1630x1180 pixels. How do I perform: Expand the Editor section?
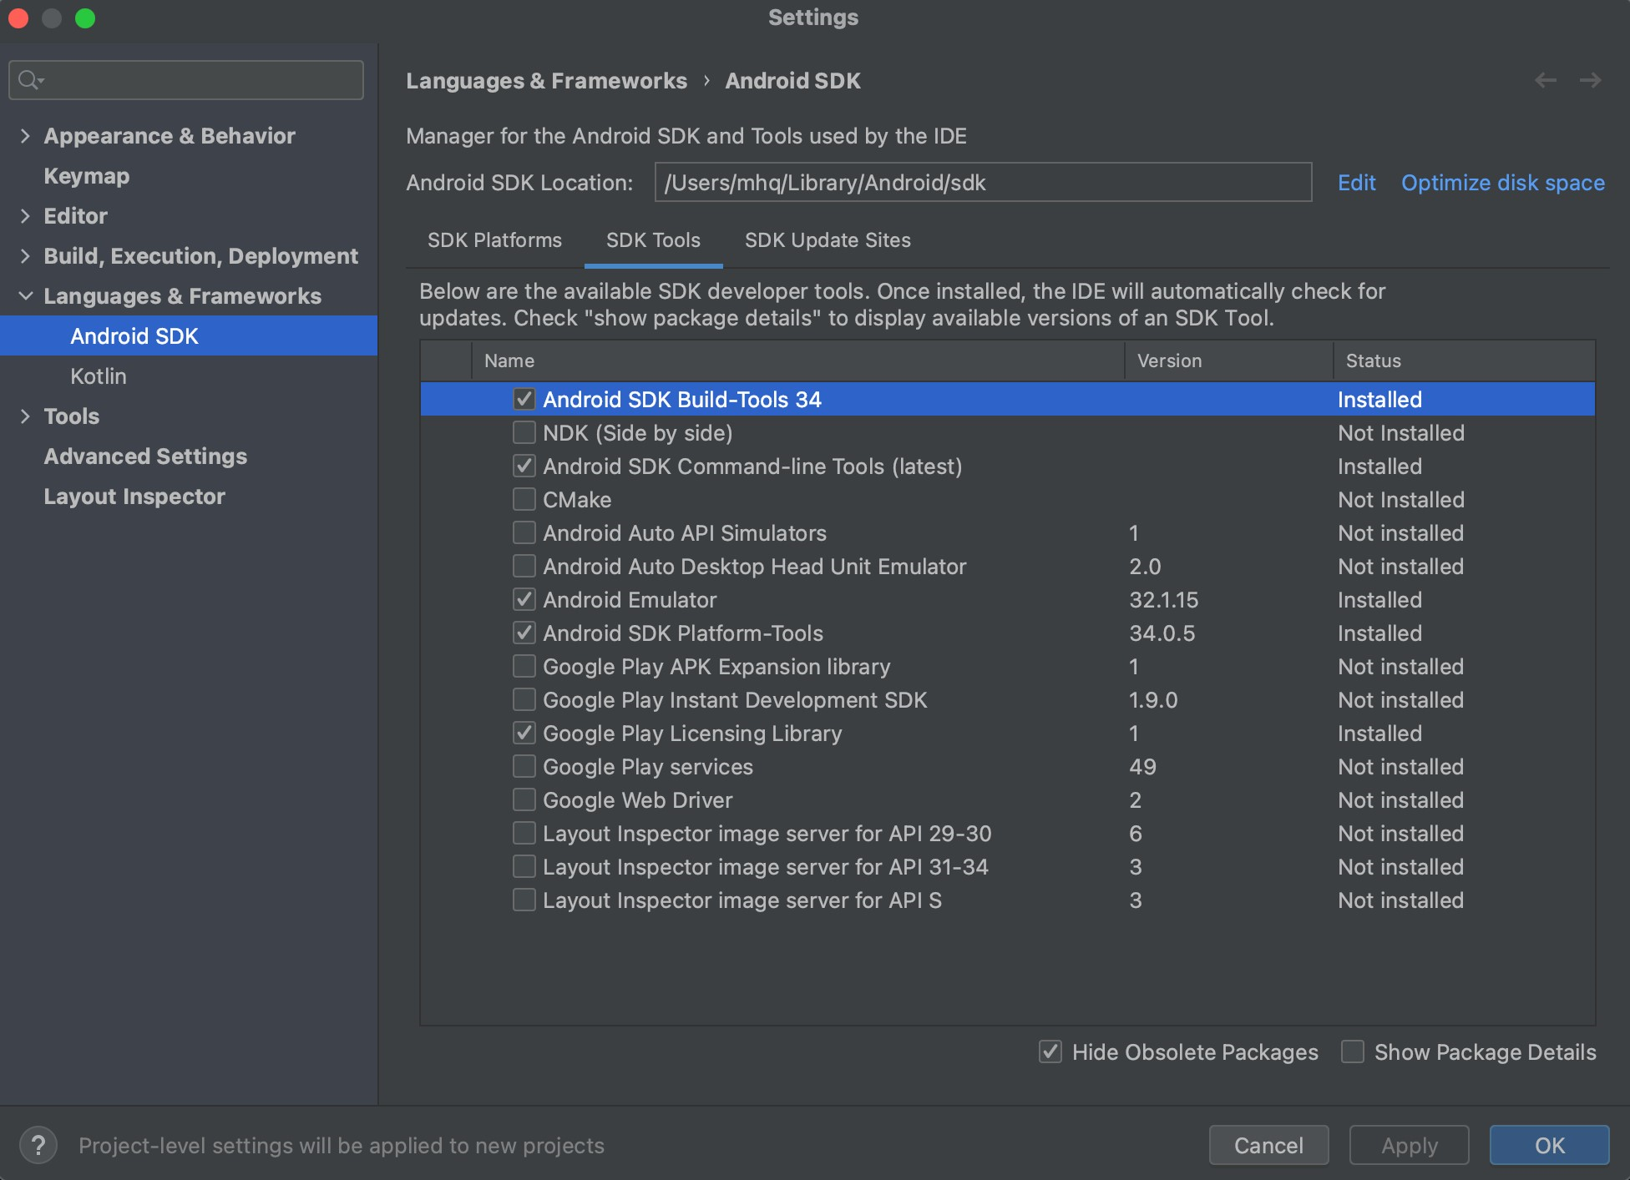click(x=25, y=215)
